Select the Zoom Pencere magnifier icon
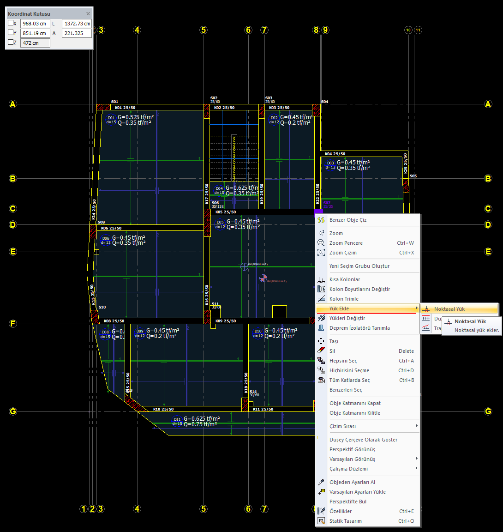The height and width of the screenshot is (532, 503). point(321,243)
